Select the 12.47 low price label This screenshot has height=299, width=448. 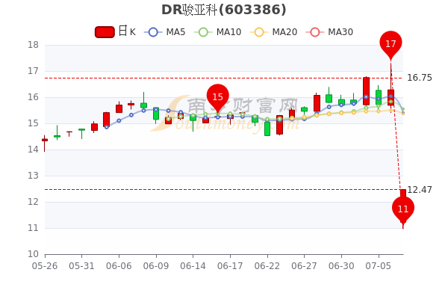(x=419, y=190)
